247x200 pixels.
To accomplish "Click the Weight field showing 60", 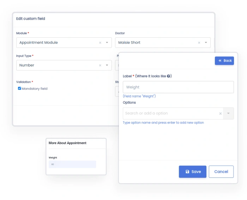I will pos(72,164).
